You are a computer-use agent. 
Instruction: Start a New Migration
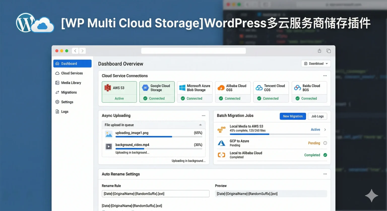[x=293, y=116]
